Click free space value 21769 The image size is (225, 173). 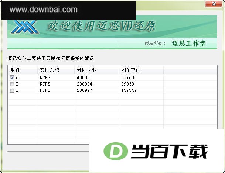click(x=127, y=78)
